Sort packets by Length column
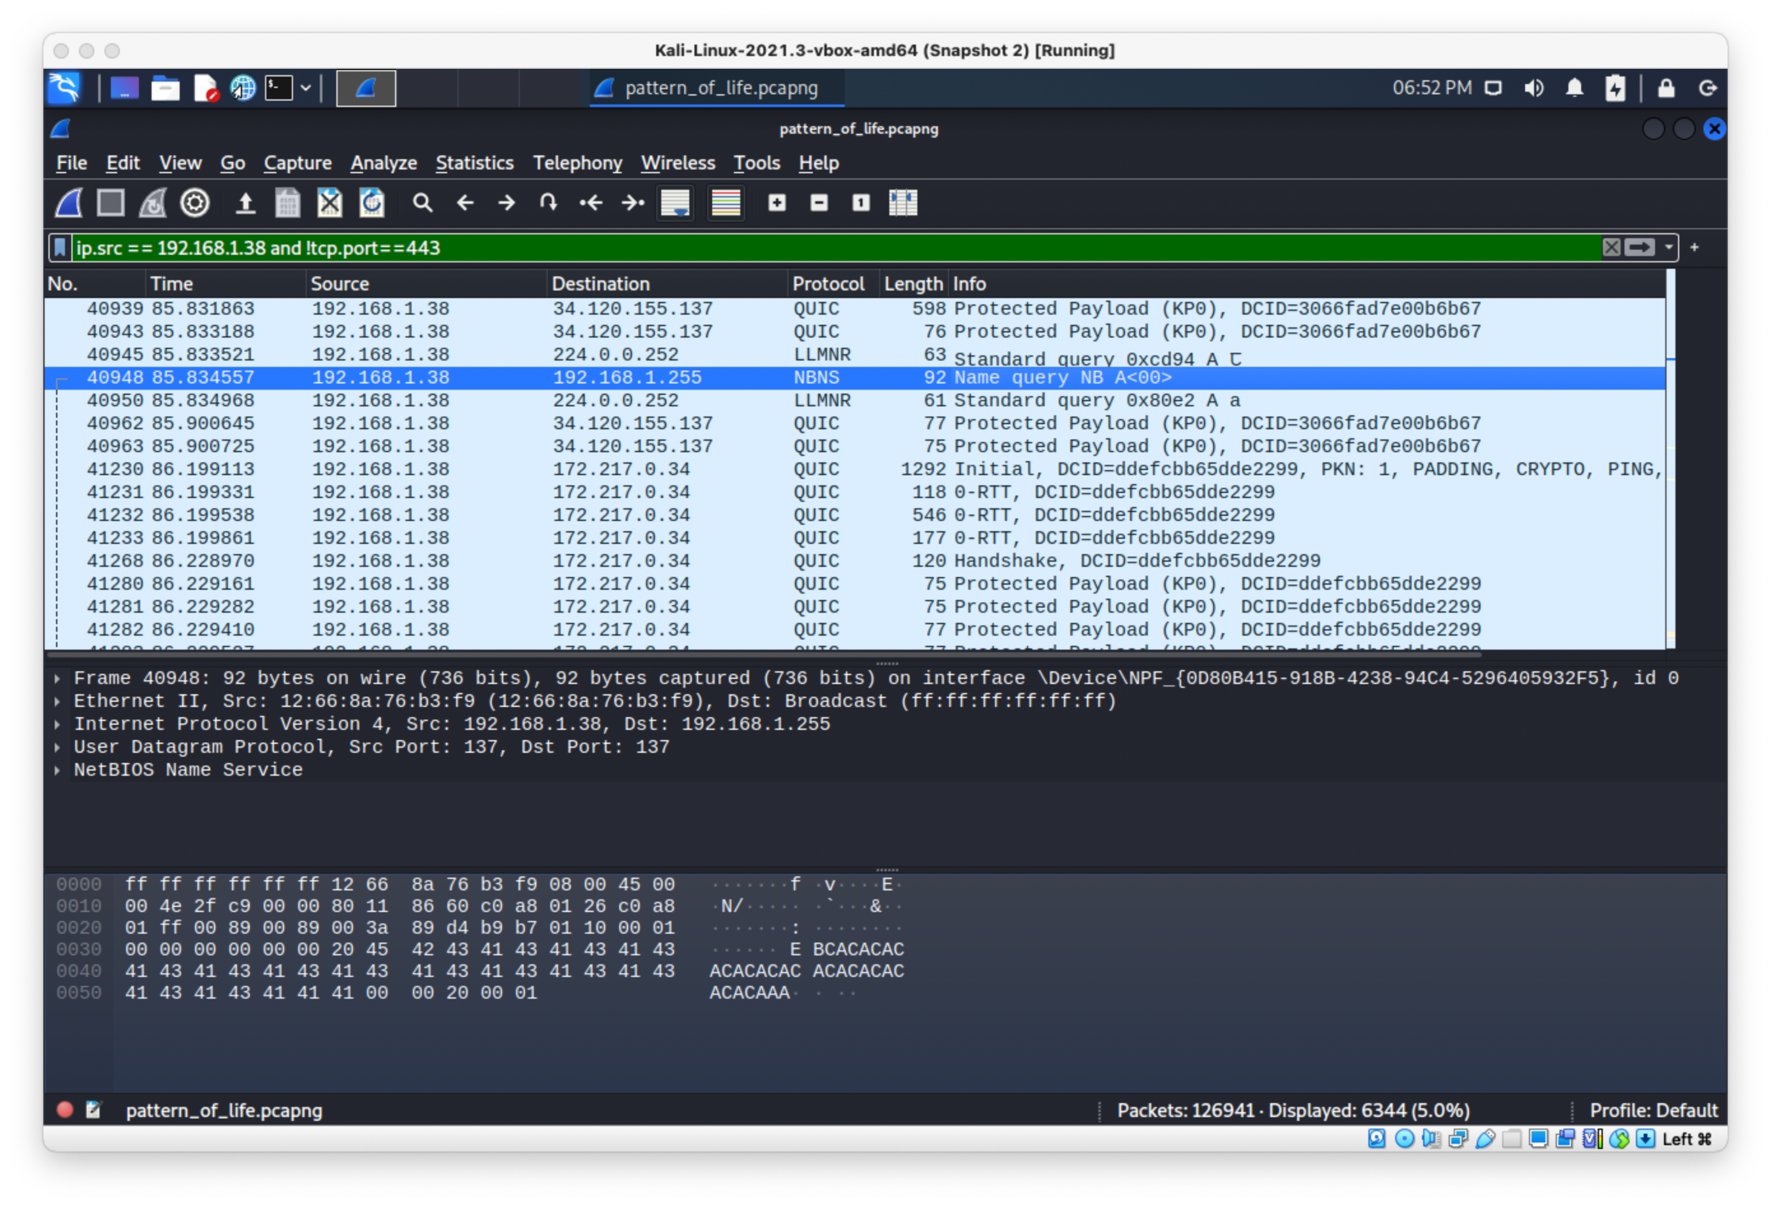Viewport: 1771px width, 1205px height. click(913, 284)
